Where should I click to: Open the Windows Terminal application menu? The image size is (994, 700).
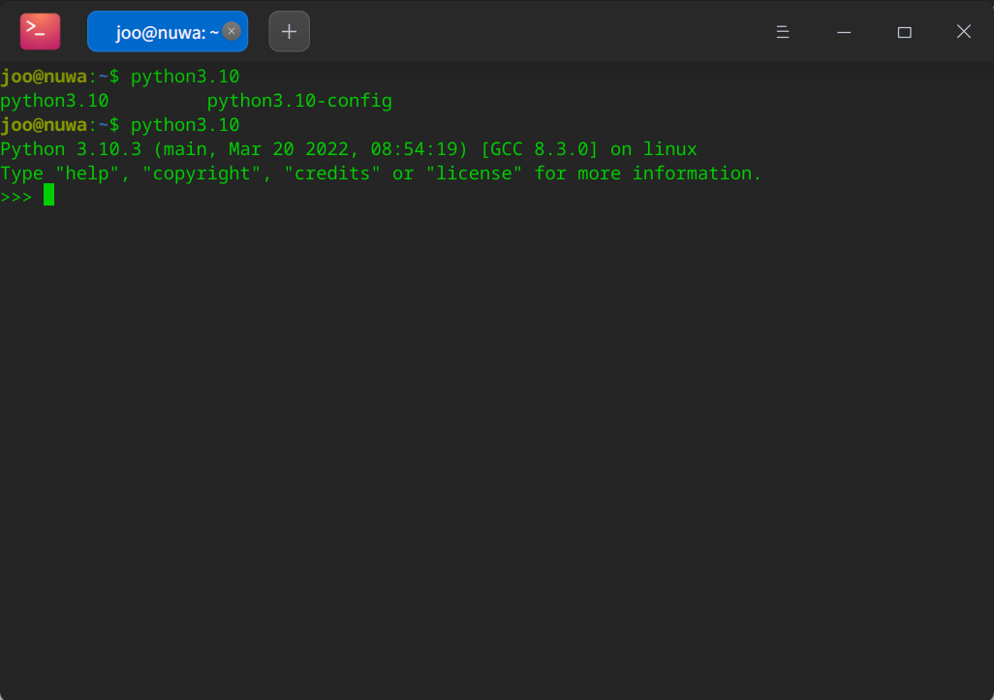[782, 31]
